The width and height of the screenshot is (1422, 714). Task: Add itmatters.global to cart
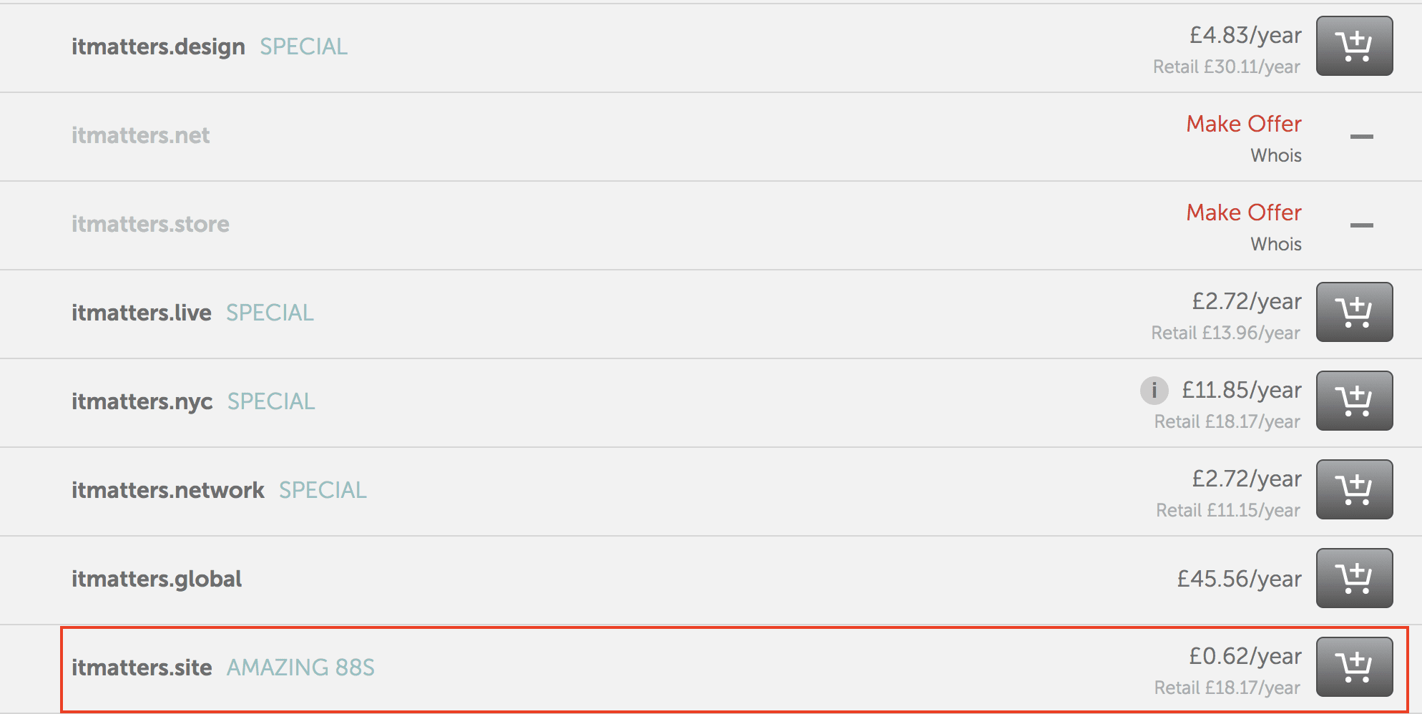[1354, 578]
